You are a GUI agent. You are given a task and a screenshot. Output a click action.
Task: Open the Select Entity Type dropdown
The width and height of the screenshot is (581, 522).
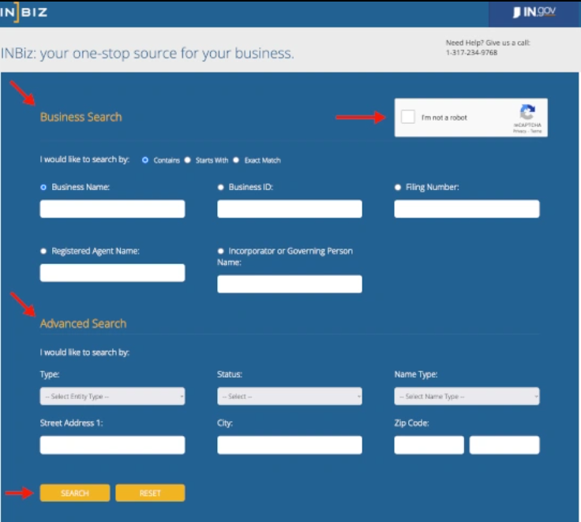(x=112, y=397)
